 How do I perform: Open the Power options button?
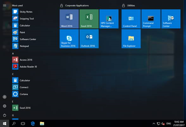pyautogui.click(x=4, y=115)
